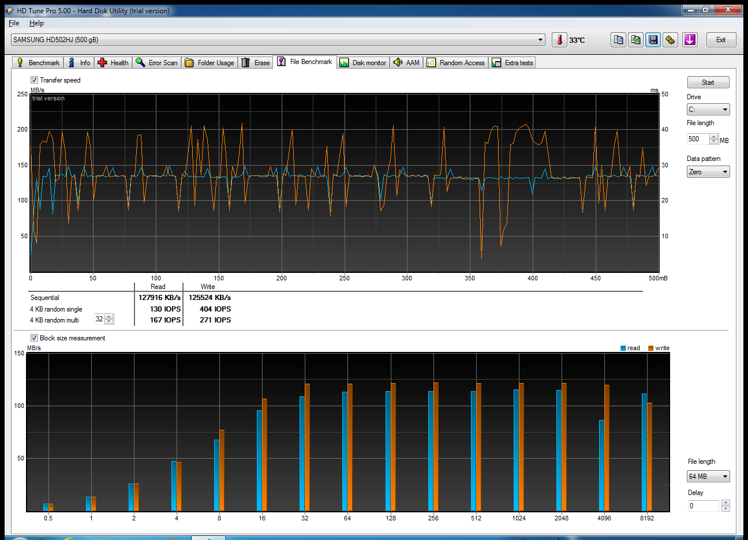Click the Data pattern label

coord(704,159)
